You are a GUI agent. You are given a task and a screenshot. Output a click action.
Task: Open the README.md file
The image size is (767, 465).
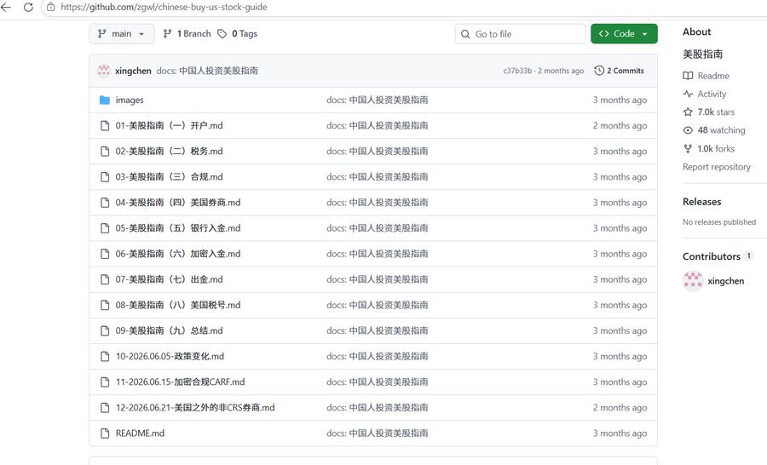point(140,433)
